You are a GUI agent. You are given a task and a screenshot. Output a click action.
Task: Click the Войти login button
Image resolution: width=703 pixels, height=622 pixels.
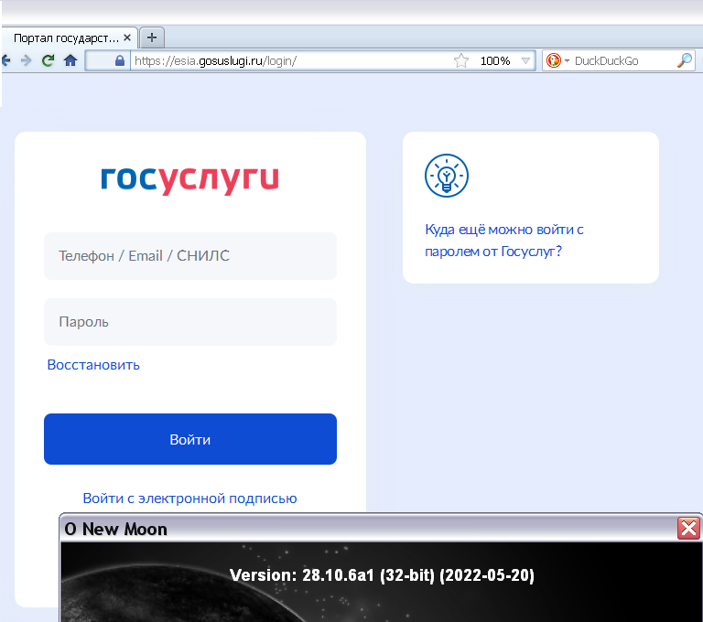pyautogui.click(x=190, y=439)
